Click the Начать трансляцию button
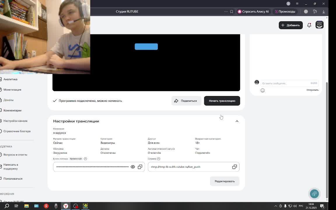The image size is (336, 210). (x=222, y=101)
